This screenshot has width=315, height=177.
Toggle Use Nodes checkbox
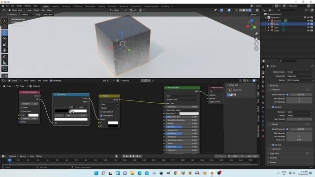coord(51,81)
